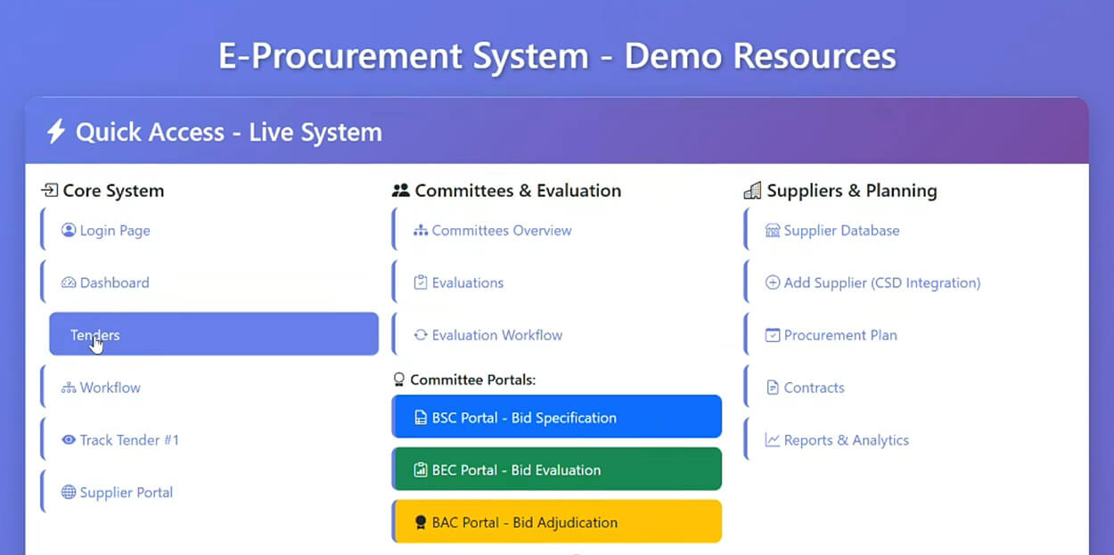The image size is (1114, 555).
Task: Go to the Supplier Portal link
Action: point(126,493)
